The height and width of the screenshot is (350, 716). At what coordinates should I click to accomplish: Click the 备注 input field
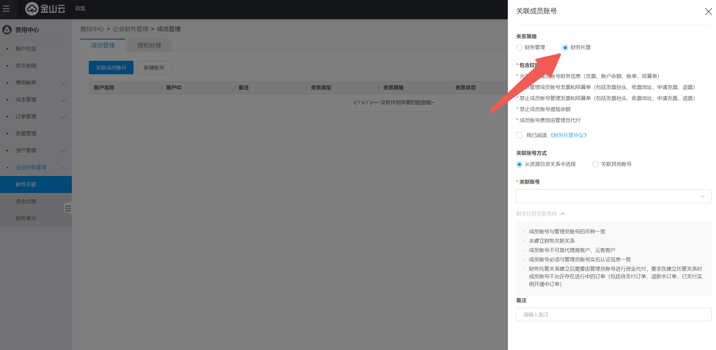point(613,314)
